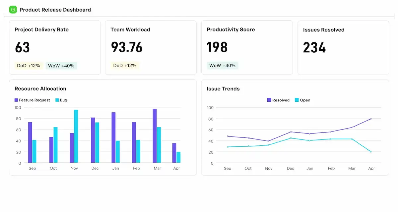The height and width of the screenshot is (212, 398).
Task: Click the January Feature Request bar
Action: [113, 137]
